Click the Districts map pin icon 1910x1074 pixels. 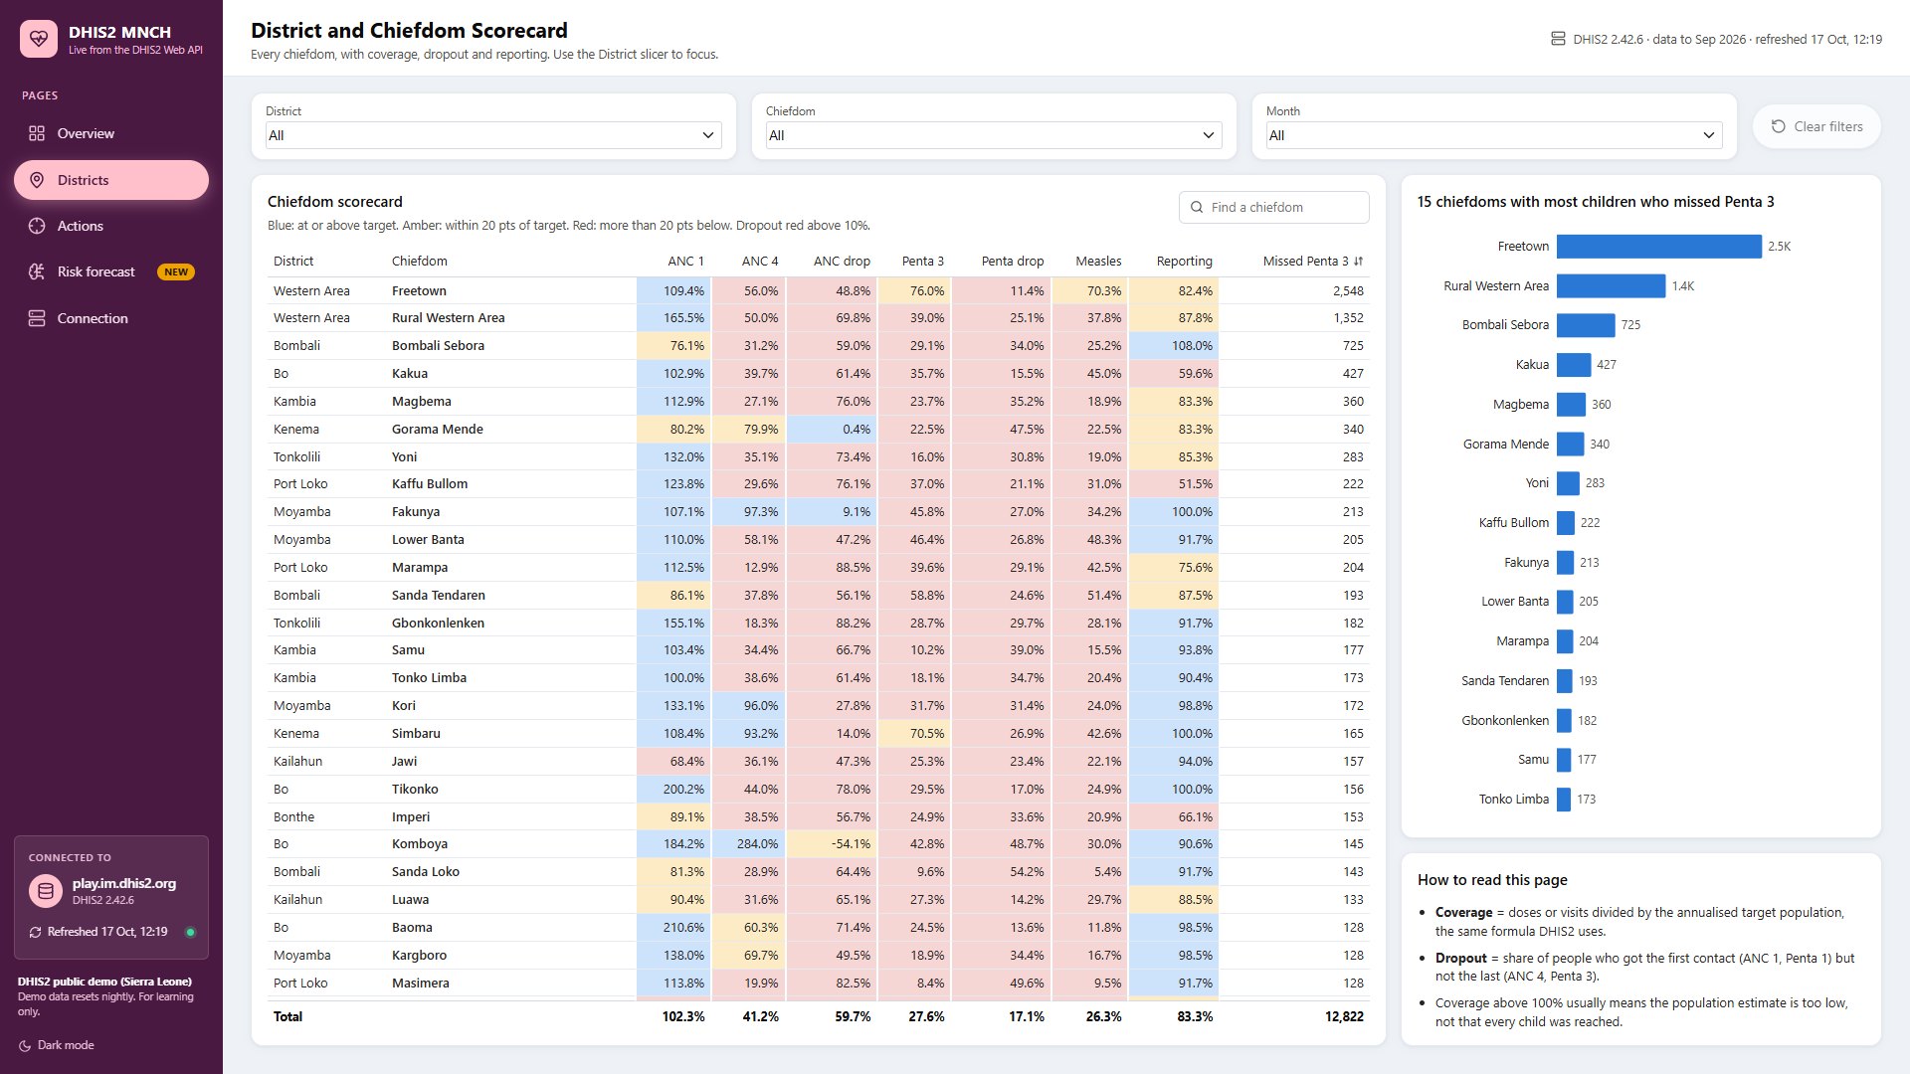point(37,180)
